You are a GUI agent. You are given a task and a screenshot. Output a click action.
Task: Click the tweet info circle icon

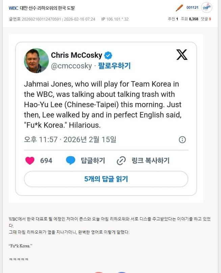tap(182, 140)
